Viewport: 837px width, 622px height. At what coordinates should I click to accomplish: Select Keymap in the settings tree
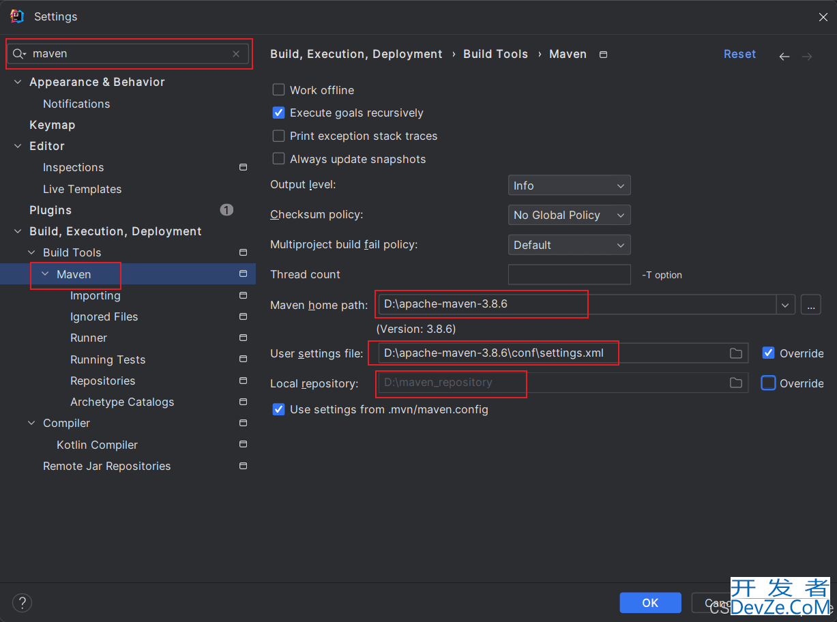(x=52, y=125)
